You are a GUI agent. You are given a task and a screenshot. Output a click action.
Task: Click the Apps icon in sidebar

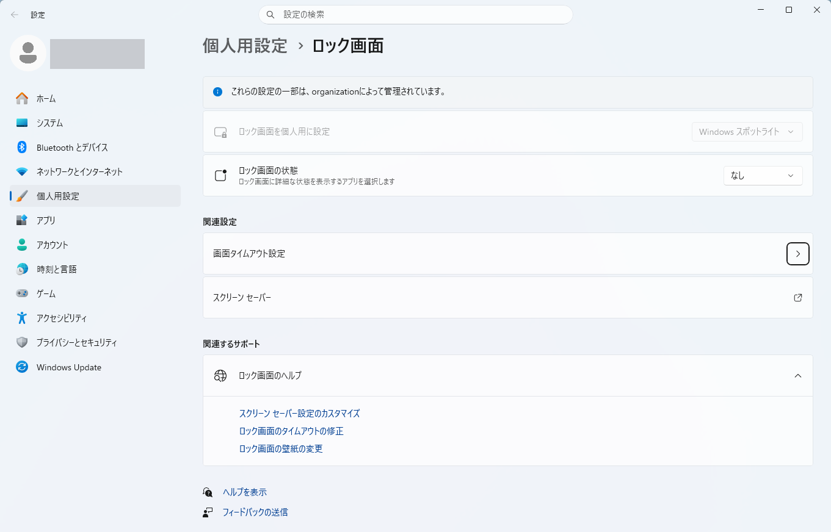(x=22, y=220)
